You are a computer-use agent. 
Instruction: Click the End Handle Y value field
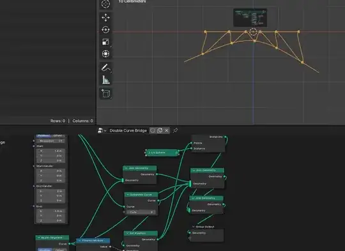(50, 196)
